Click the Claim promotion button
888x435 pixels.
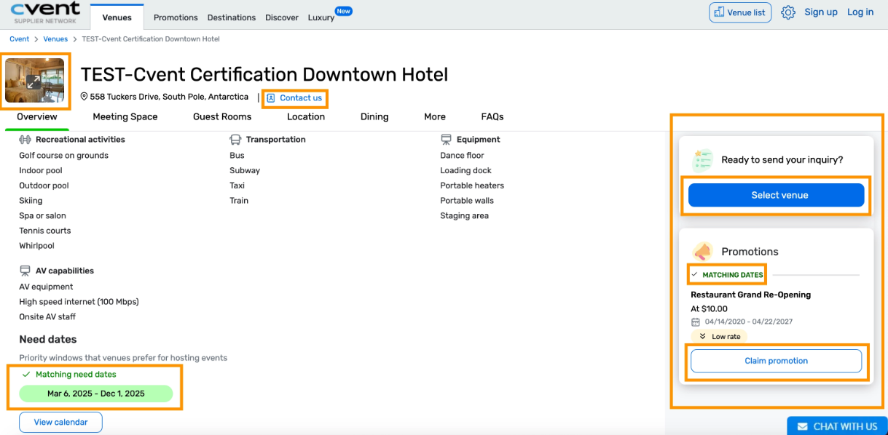(776, 361)
